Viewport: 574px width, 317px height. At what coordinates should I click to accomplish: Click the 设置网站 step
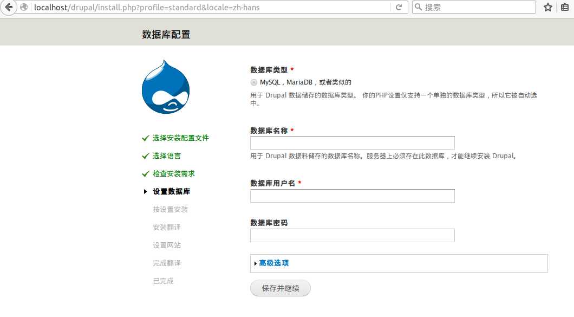coord(167,245)
